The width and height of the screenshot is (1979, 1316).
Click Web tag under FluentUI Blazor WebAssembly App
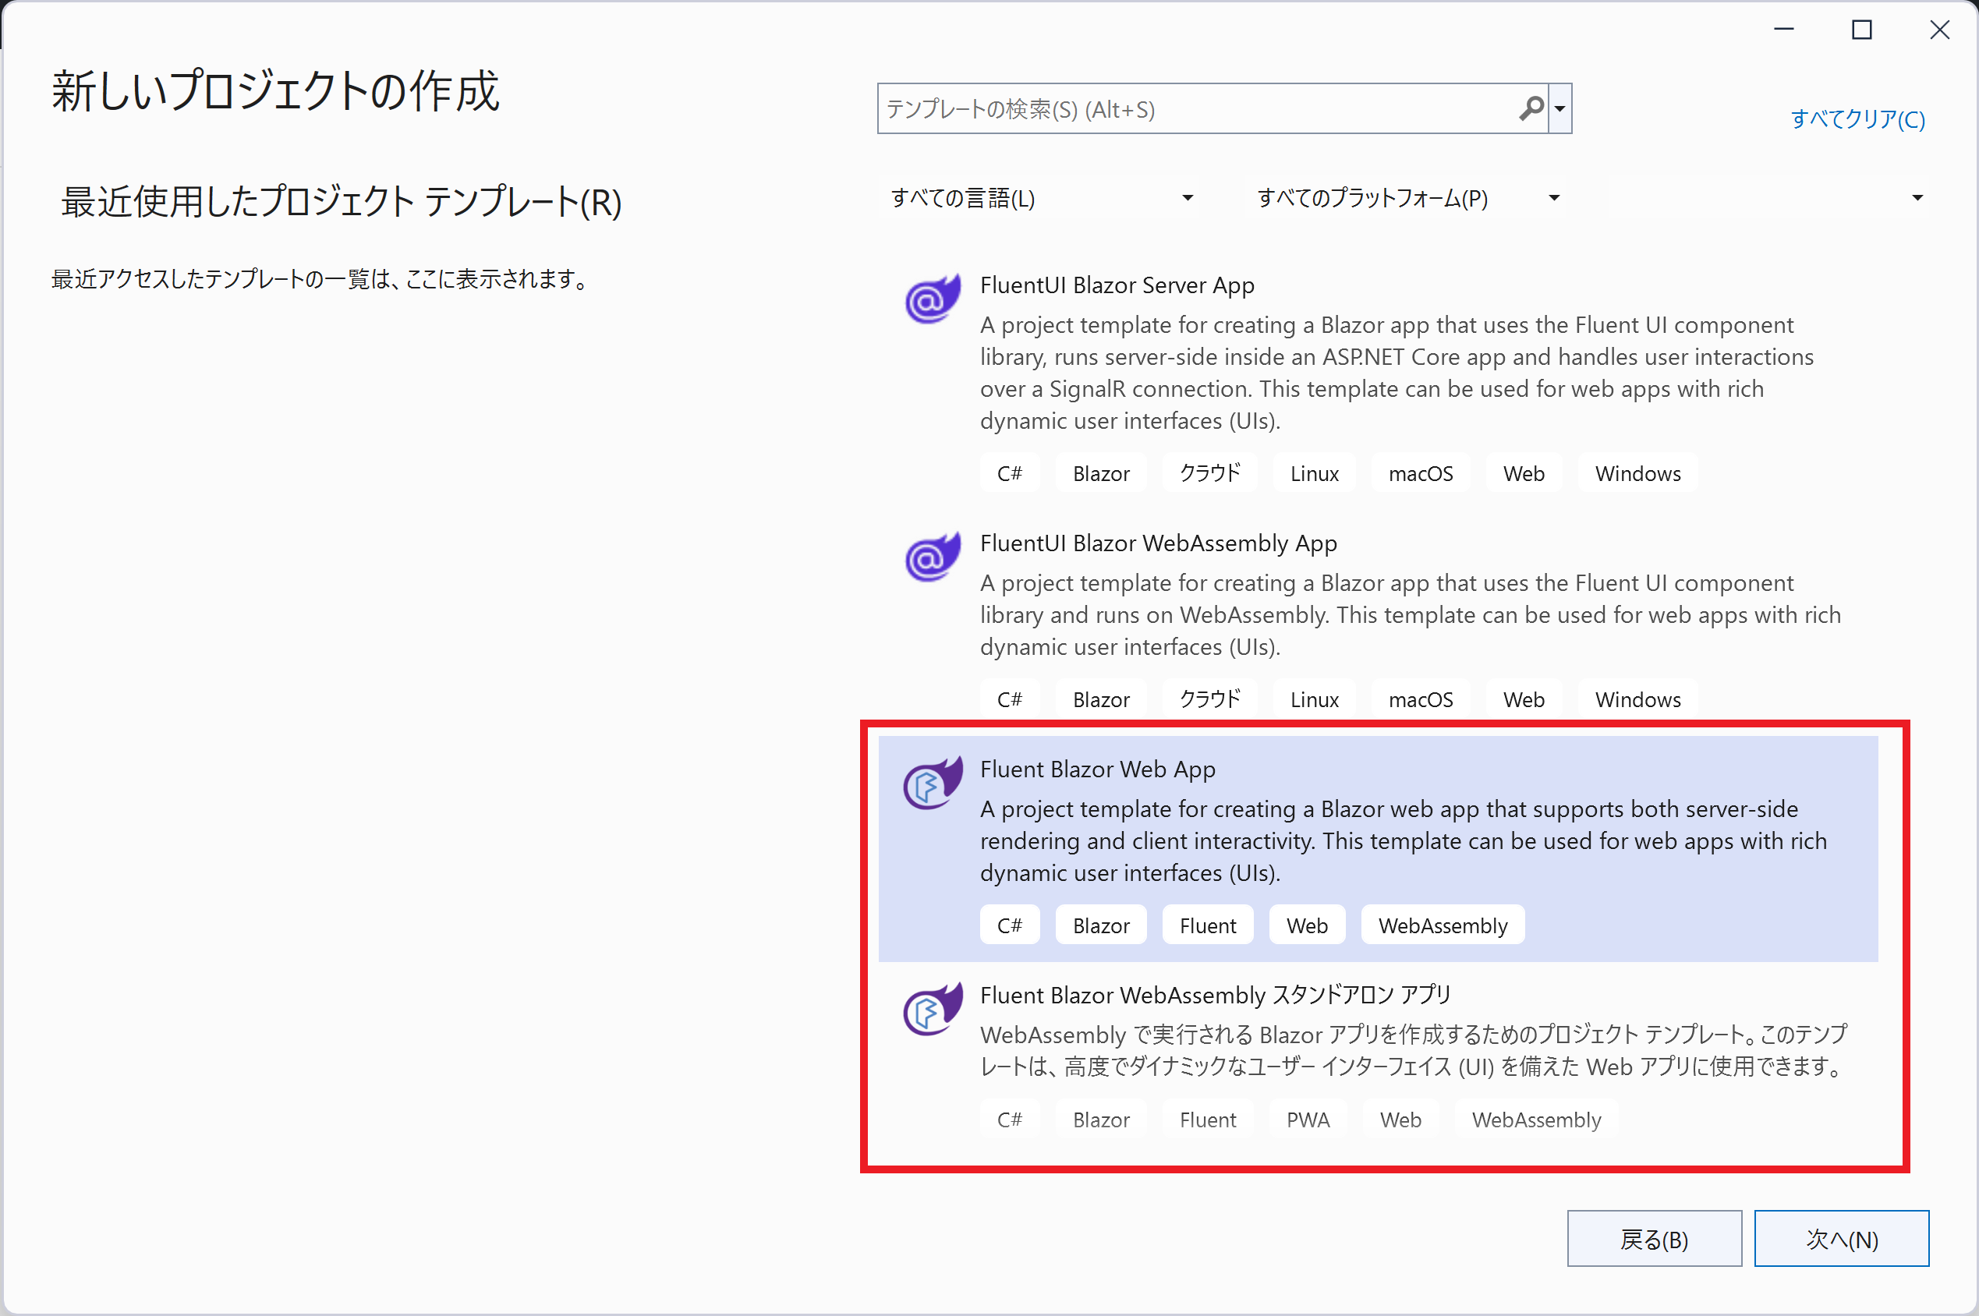(1524, 699)
